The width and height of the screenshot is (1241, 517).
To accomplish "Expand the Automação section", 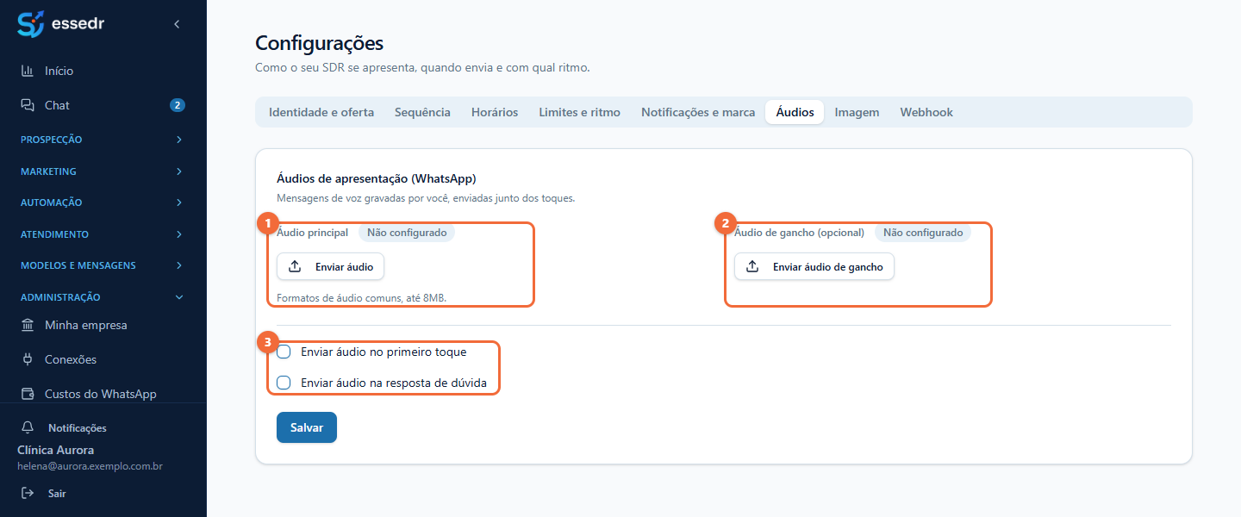I will (x=103, y=202).
